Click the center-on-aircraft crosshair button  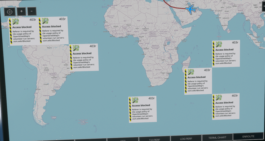(x=10, y=12)
